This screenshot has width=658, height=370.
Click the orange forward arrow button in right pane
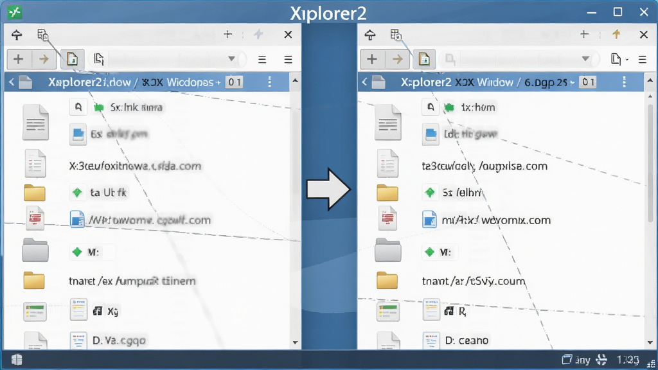(397, 59)
